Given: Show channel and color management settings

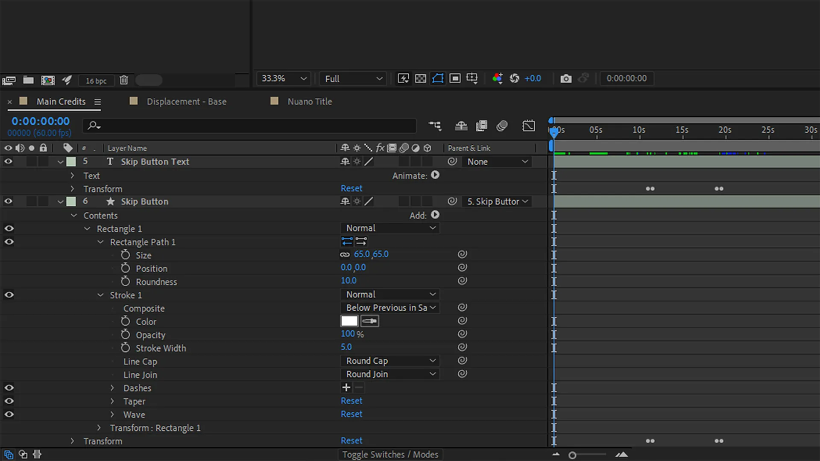Looking at the screenshot, I should coord(497,78).
